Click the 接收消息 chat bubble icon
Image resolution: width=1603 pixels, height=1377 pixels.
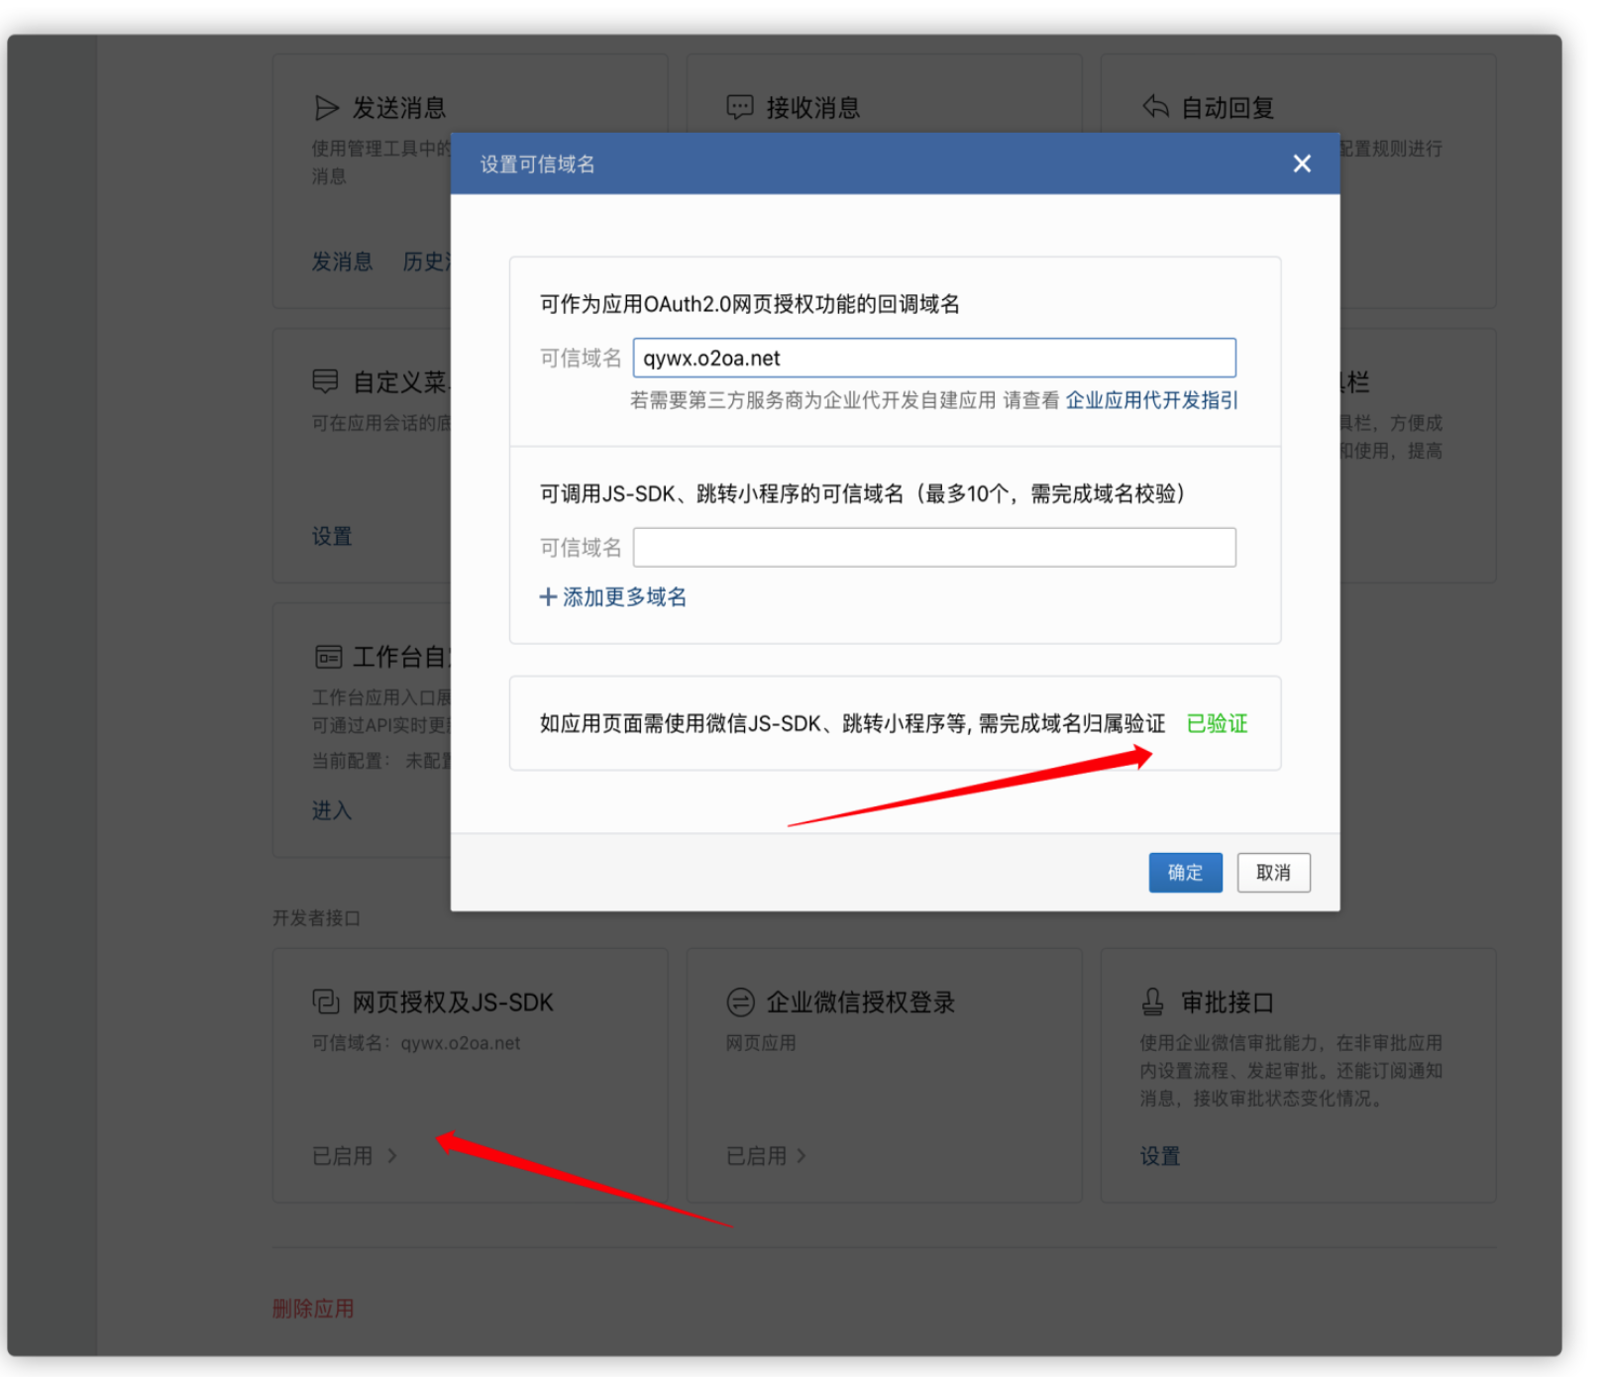(739, 107)
